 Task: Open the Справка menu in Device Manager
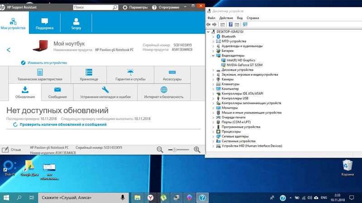tap(252, 18)
